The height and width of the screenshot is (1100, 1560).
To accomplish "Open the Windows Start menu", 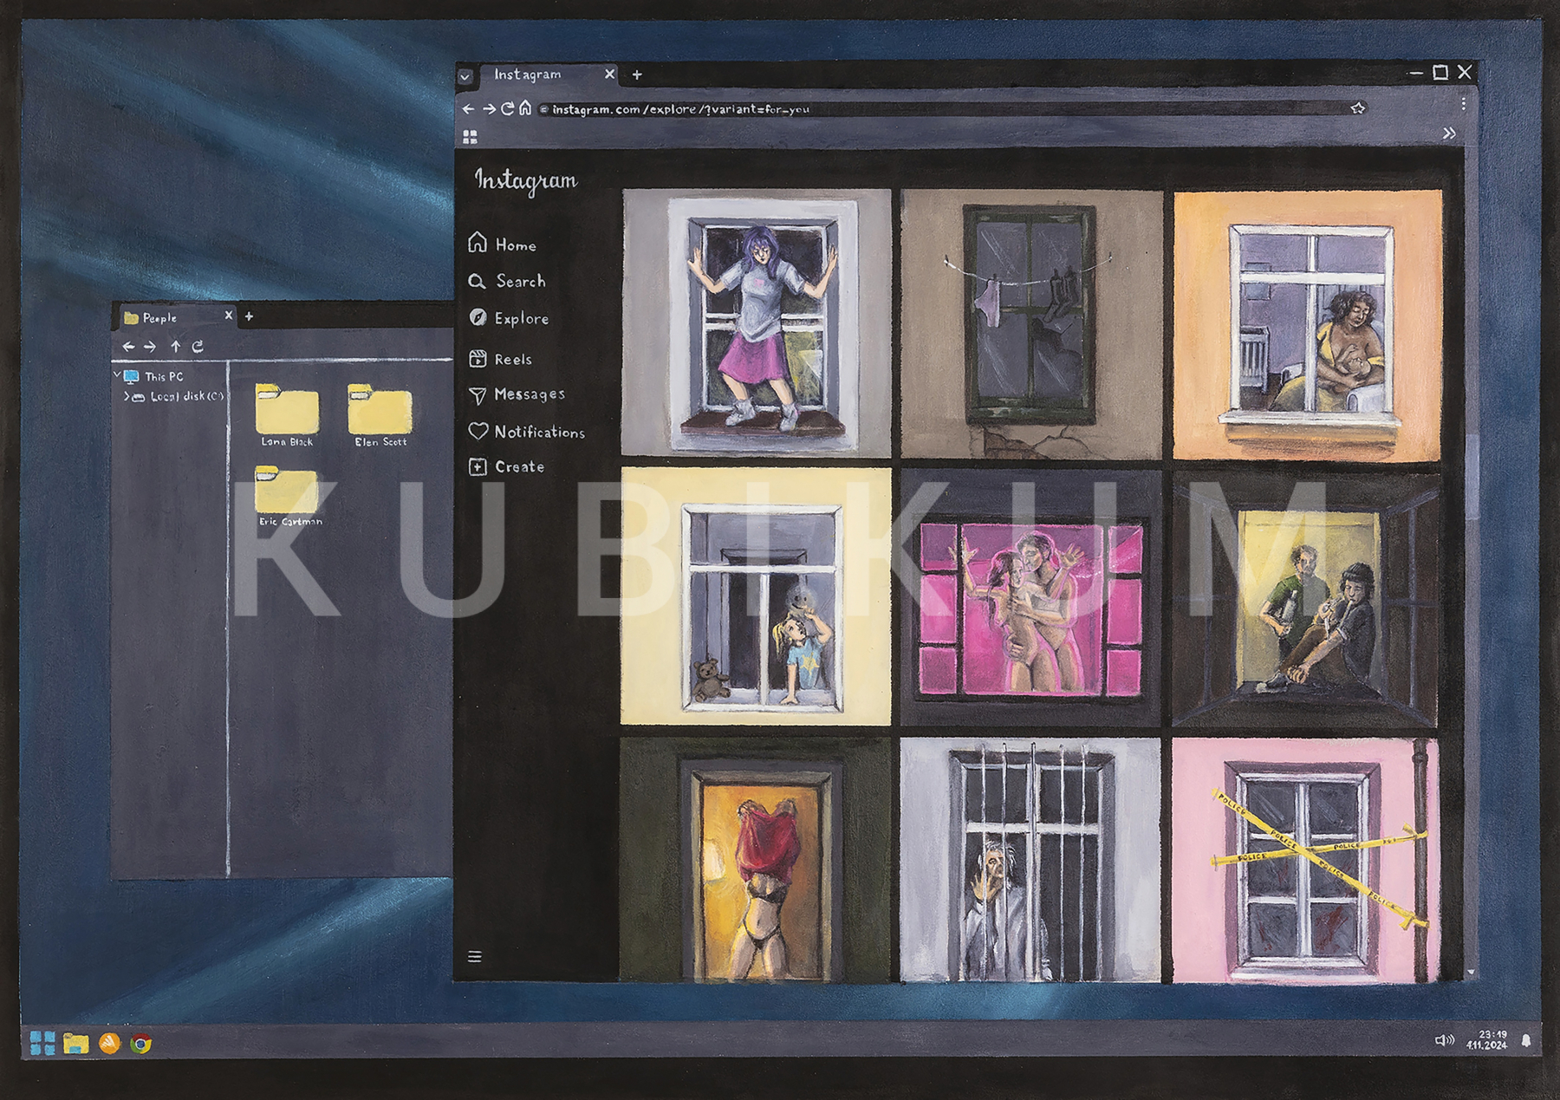I will coord(42,1043).
